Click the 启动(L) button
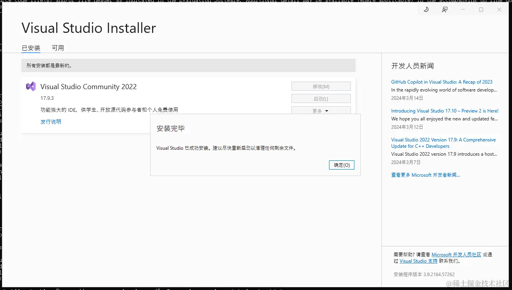Viewport: 512px width, 290px height. (x=321, y=99)
